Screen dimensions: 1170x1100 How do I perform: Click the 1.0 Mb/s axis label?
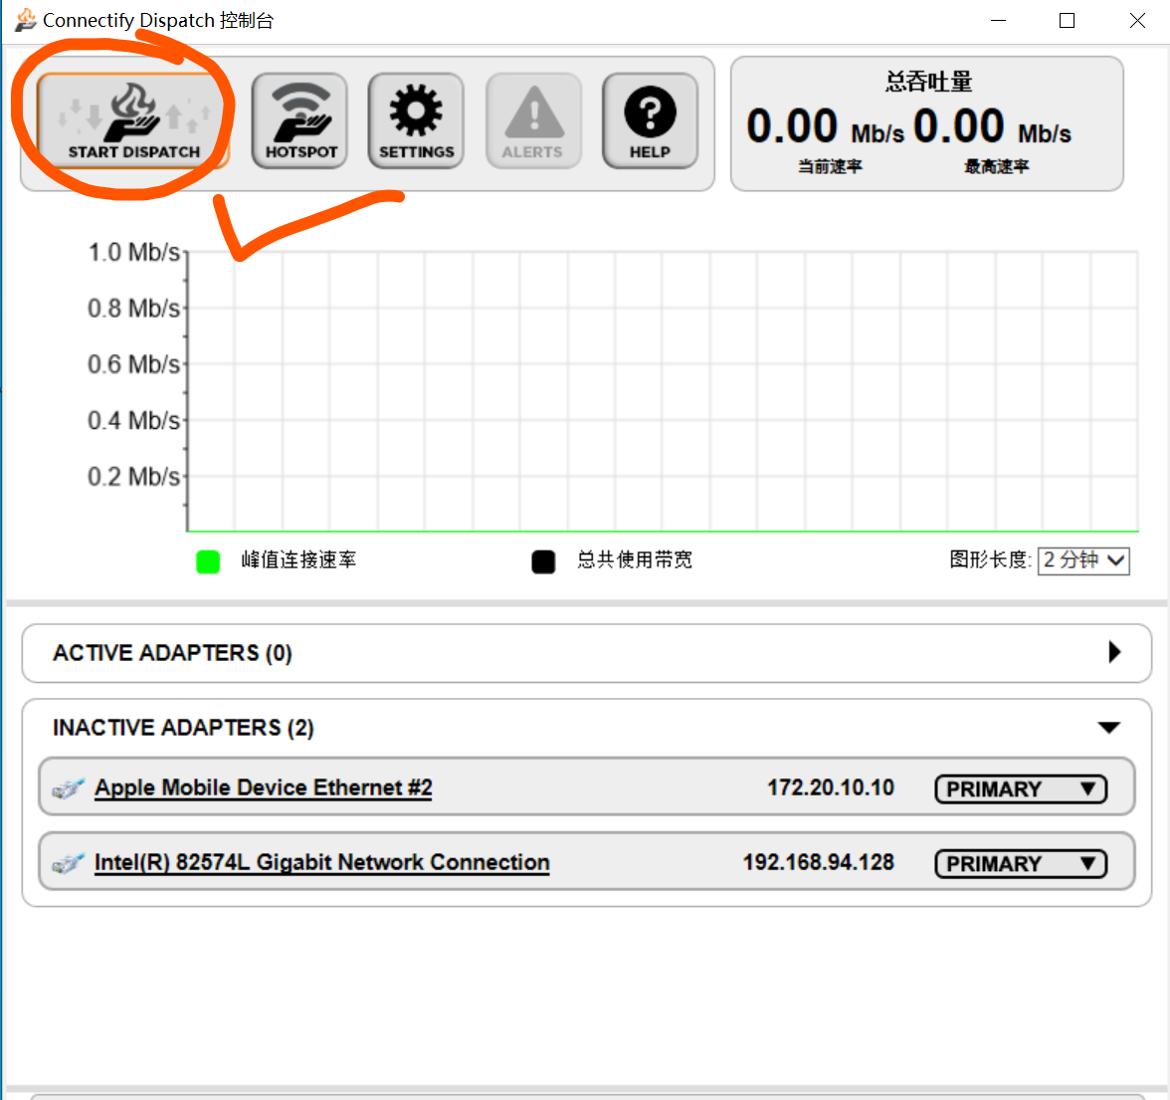133,253
